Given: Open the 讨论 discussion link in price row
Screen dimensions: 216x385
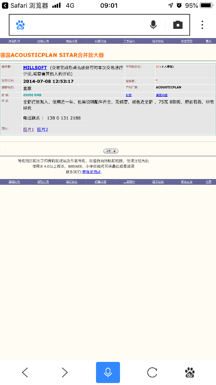Looking at the screenshot, I should coord(129,95).
